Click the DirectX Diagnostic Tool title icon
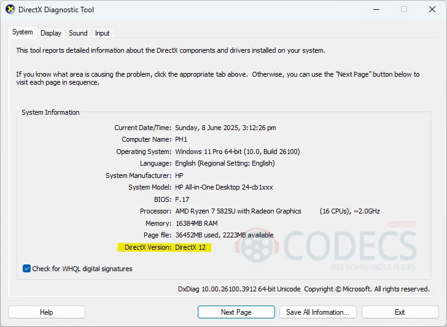Screen dimensions: 447x327 tap(10, 9)
